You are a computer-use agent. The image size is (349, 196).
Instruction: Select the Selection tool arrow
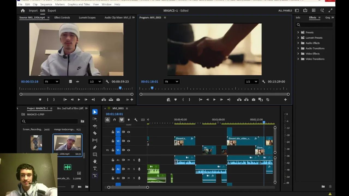[95, 112]
